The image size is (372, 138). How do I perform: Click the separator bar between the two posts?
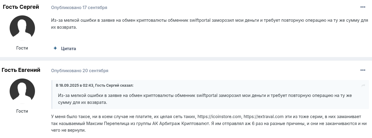(x=186, y=59)
